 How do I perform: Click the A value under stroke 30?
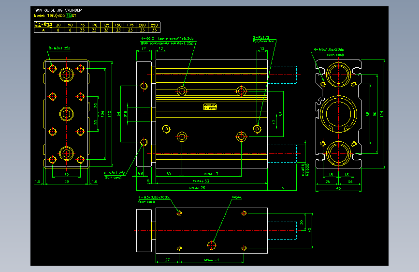pyautogui.click(x=58, y=30)
